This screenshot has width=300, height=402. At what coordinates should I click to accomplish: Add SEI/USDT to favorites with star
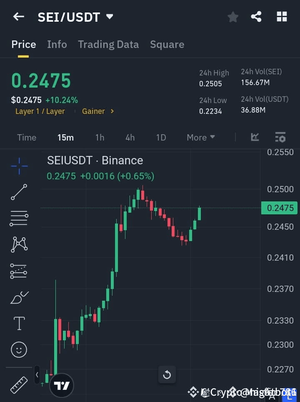pos(233,17)
